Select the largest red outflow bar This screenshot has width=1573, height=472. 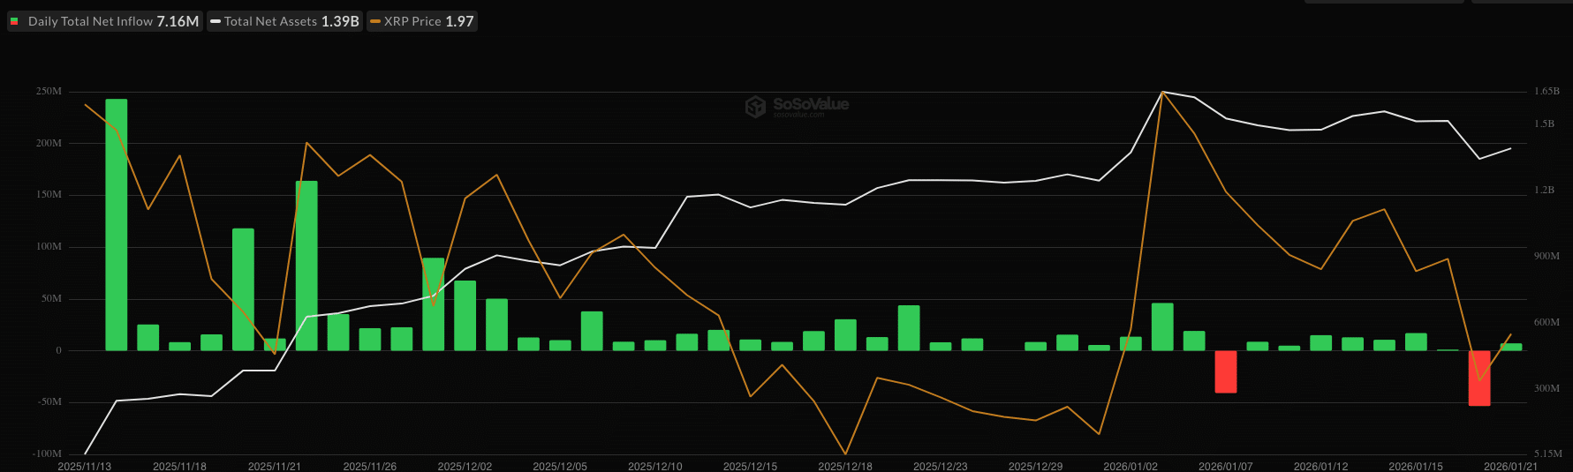(x=1479, y=378)
